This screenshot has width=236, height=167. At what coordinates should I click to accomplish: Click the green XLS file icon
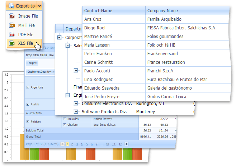[12, 43]
